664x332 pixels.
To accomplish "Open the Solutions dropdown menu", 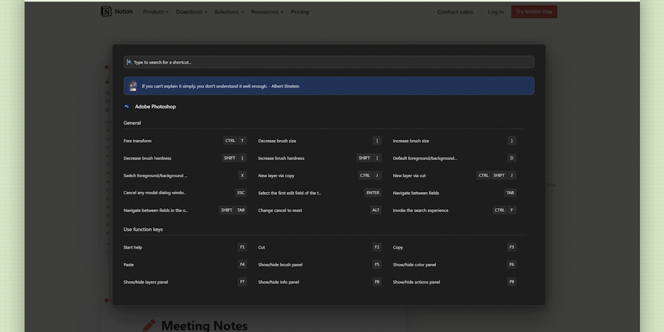I will (x=229, y=12).
